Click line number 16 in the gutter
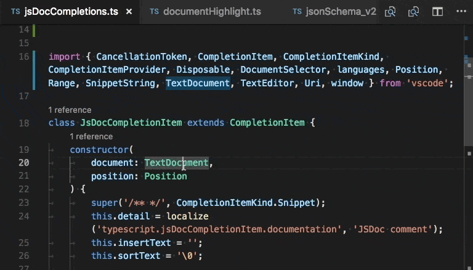The width and height of the screenshot is (473, 270). (x=24, y=57)
